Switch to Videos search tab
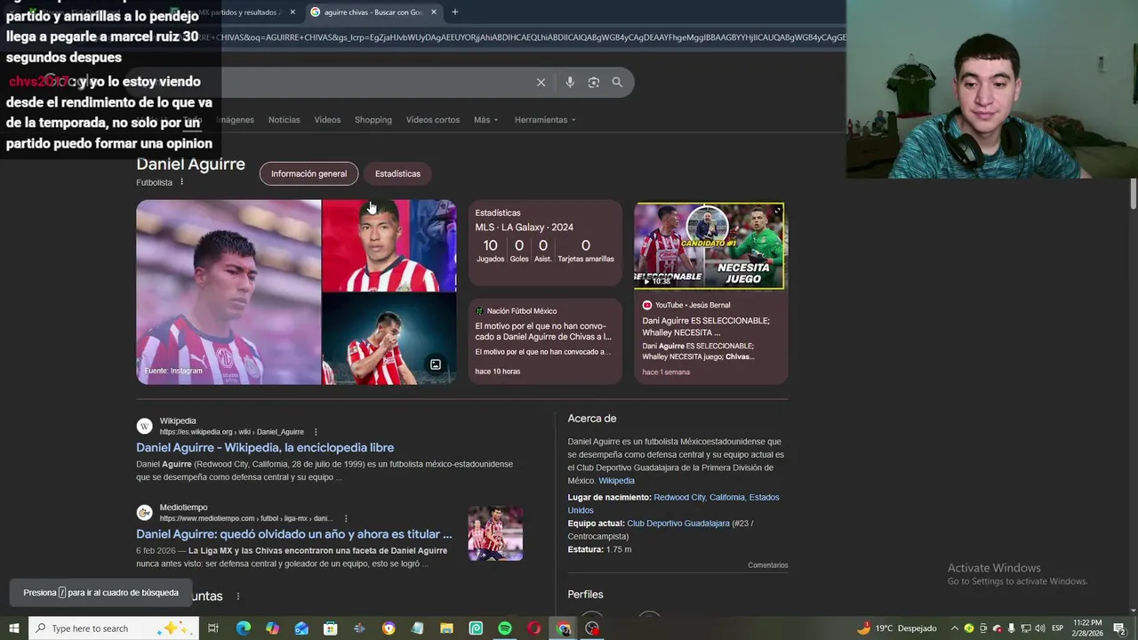The width and height of the screenshot is (1138, 640). tap(327, 120)
